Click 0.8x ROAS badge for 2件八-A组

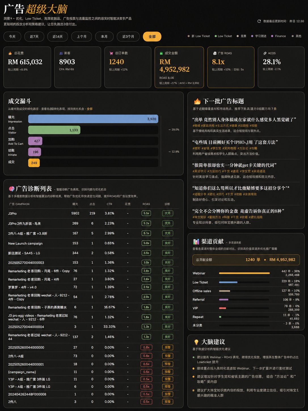click(x=146, y=356)
